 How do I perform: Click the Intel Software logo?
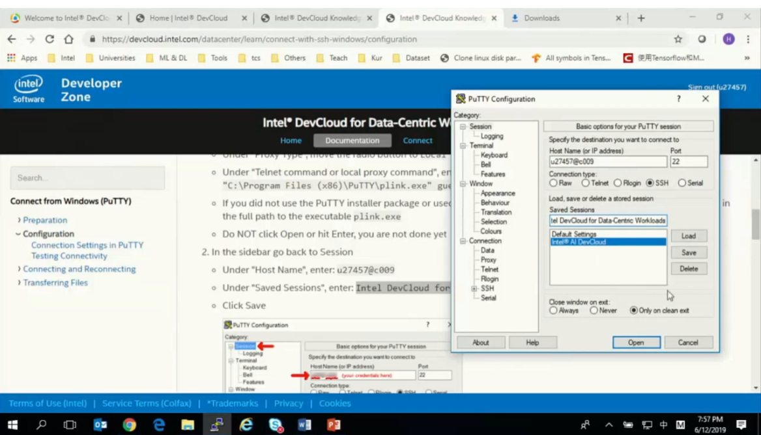29,89
